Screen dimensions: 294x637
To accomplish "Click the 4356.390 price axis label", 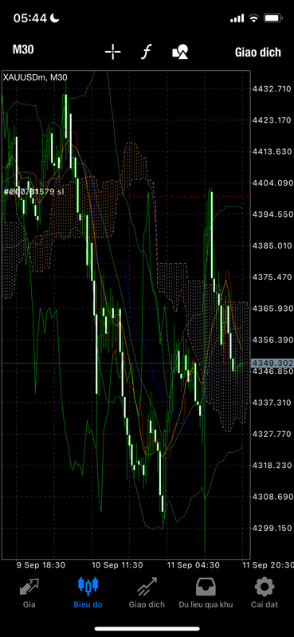I will (x=272, y=340).
